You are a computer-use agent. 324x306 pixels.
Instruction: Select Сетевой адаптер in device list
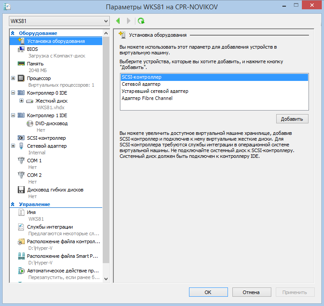tap(141, 84)
